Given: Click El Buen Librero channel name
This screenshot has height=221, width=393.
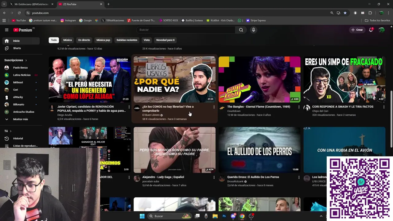Looking at the screenshot, I should pos(151,115).
